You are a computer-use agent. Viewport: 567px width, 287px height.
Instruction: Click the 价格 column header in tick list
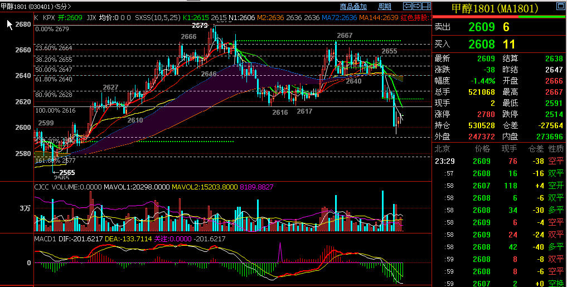(482, 149)
